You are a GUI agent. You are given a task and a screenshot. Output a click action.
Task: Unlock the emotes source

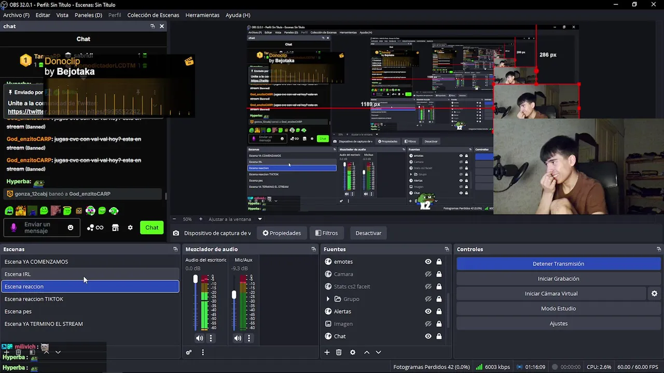point(439,262)
